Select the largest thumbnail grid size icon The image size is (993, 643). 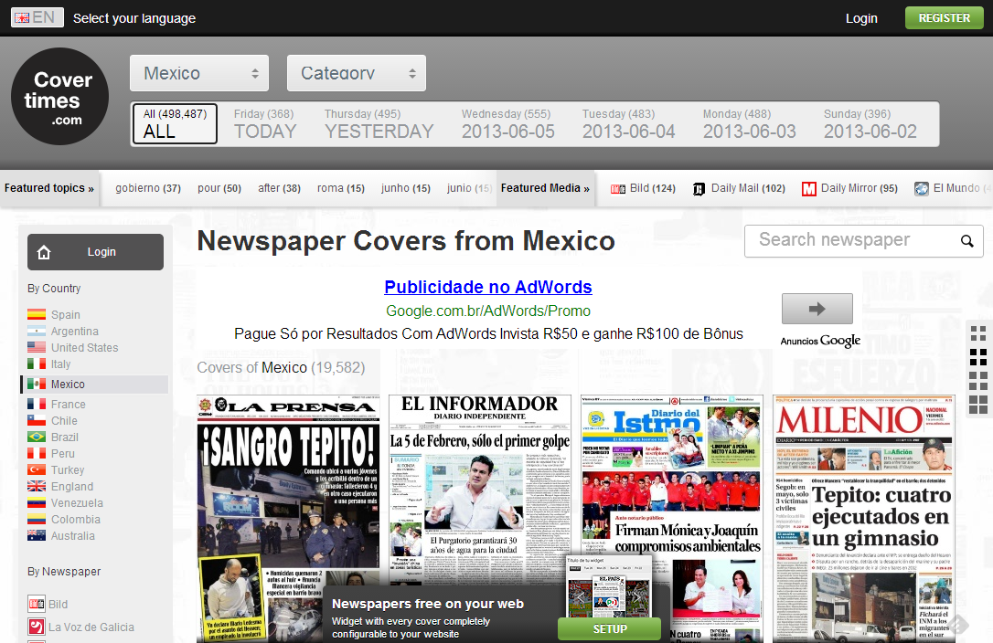pyautogui.click(x=977, y=405)
